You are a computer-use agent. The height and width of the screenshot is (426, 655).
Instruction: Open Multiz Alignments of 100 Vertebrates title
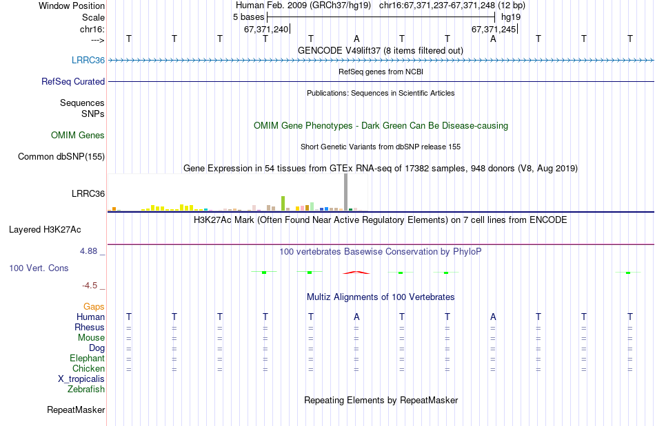[x=381, y=297]
